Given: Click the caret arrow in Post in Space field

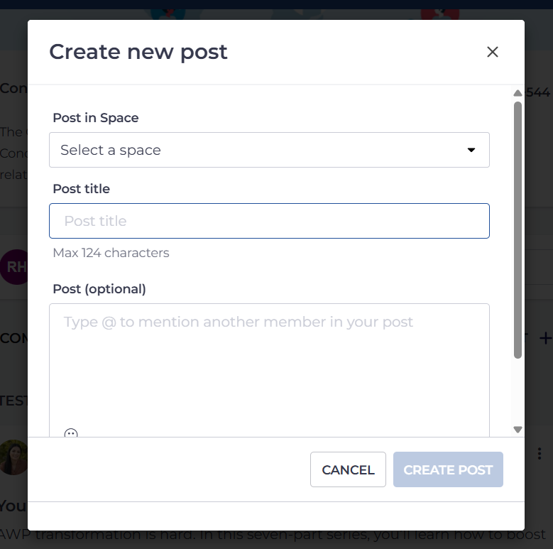Looking at the screenshot, I should pos(471,150).
